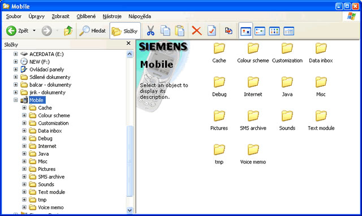Click the tmp folder icon in file view
362x216 pixels.
point(219,149)
